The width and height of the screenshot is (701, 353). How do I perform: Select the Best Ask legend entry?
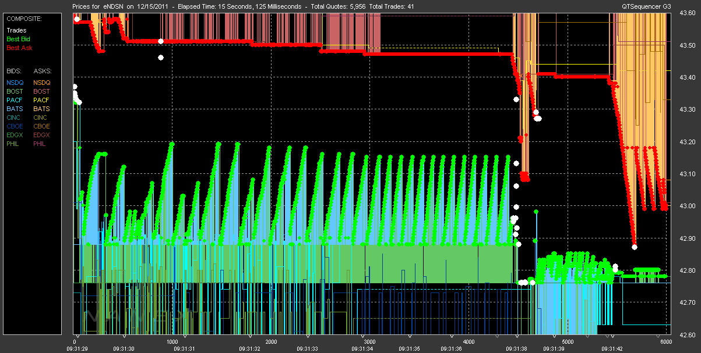pyautogui.click(x=19, y=48)
